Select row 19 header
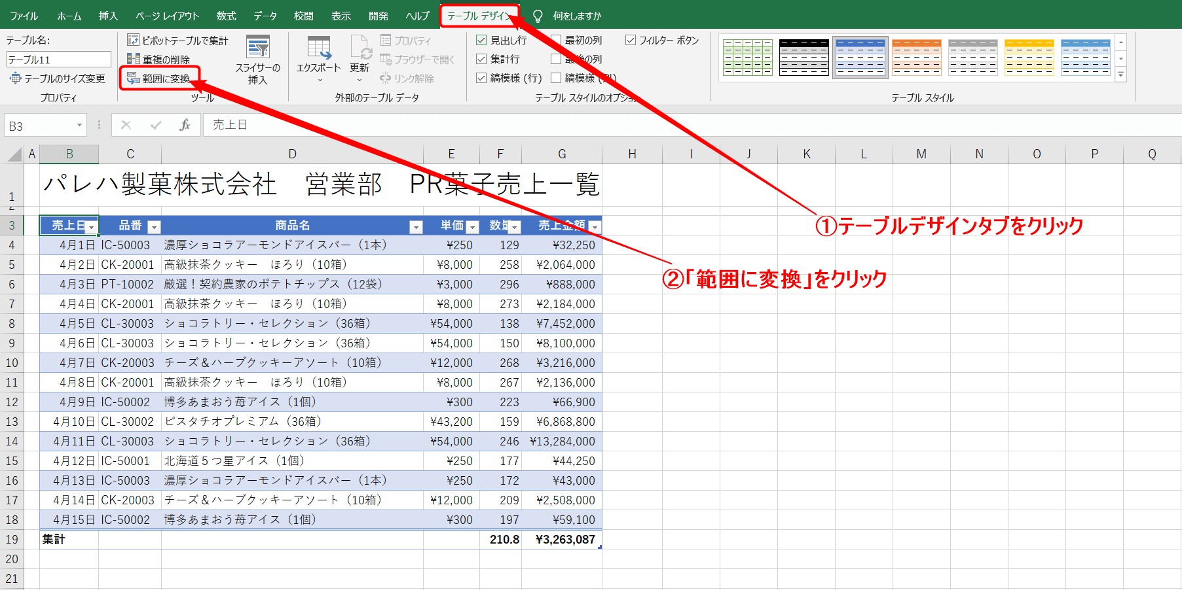Viewport: 1182px width, 590px height. 12,540
